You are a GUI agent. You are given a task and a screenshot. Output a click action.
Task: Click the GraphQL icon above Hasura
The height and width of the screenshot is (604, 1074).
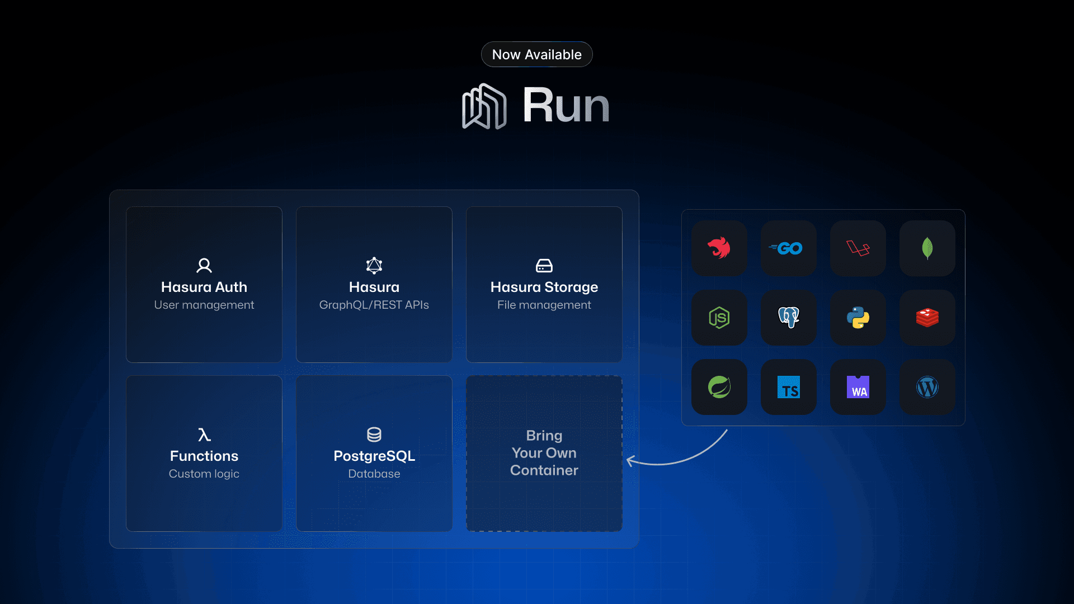[x=374, y=265]
